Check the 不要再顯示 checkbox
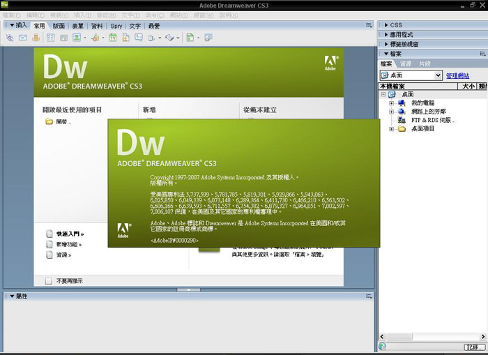488x355 pixels. [x=49, y=281]
